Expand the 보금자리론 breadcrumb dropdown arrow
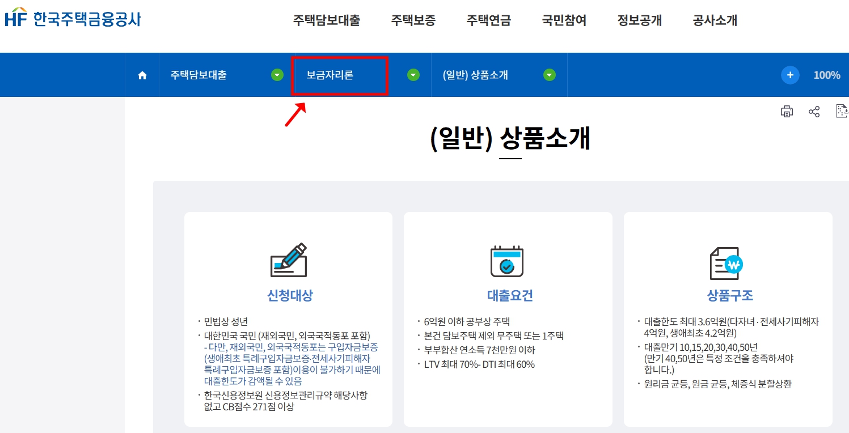The height and width of the screenshot is (433, 849). [x=413, y=75]
